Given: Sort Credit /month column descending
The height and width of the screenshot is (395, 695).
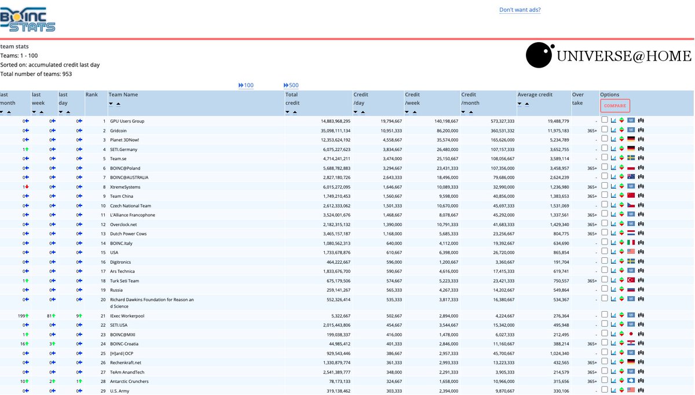Looking at the screenshot, I should [x=464, y=112].
